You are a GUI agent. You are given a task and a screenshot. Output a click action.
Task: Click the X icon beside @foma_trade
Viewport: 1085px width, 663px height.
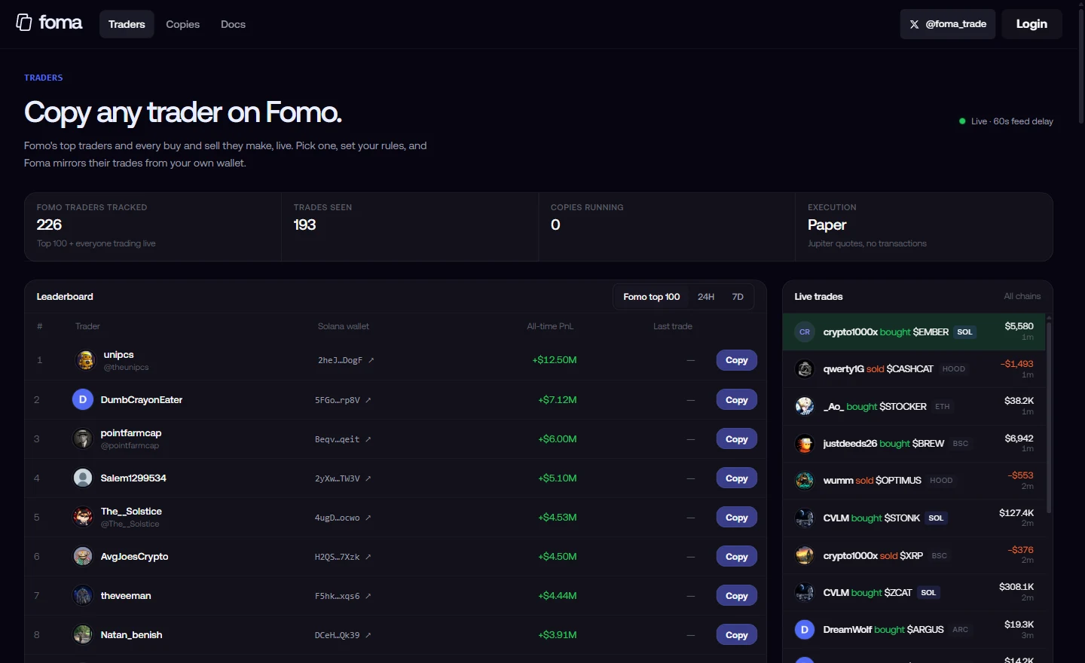(914, 24)
